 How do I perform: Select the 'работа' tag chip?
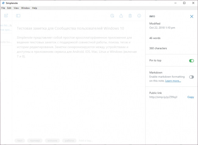pos(69,140)
